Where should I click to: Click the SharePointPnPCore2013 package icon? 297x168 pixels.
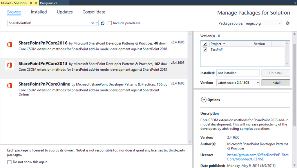(x=9, y=65)
